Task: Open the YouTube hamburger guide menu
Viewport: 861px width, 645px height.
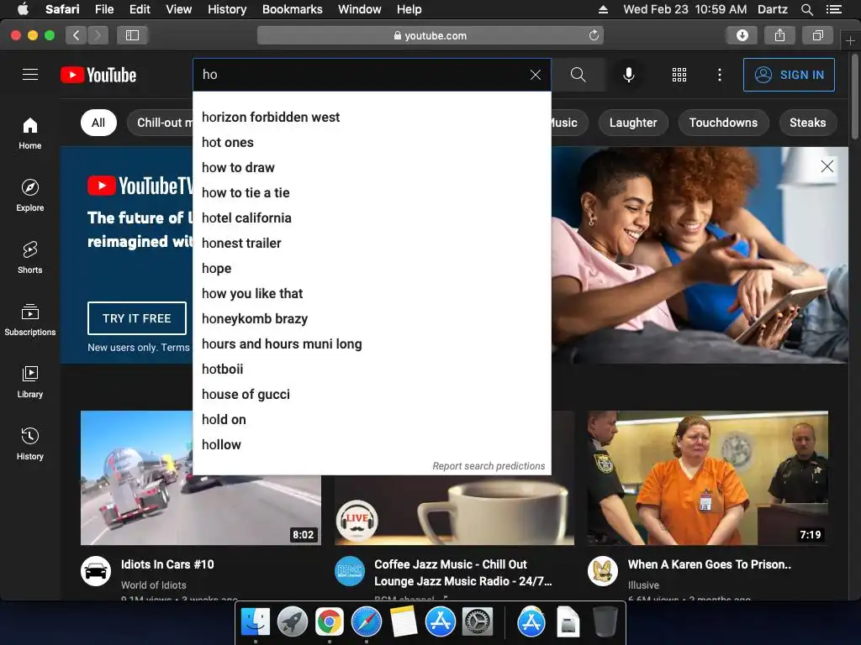Action: pos(30,75)
